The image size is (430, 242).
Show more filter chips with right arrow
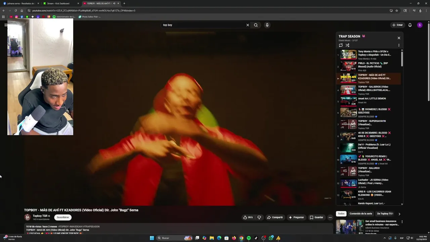coord(399,214)
